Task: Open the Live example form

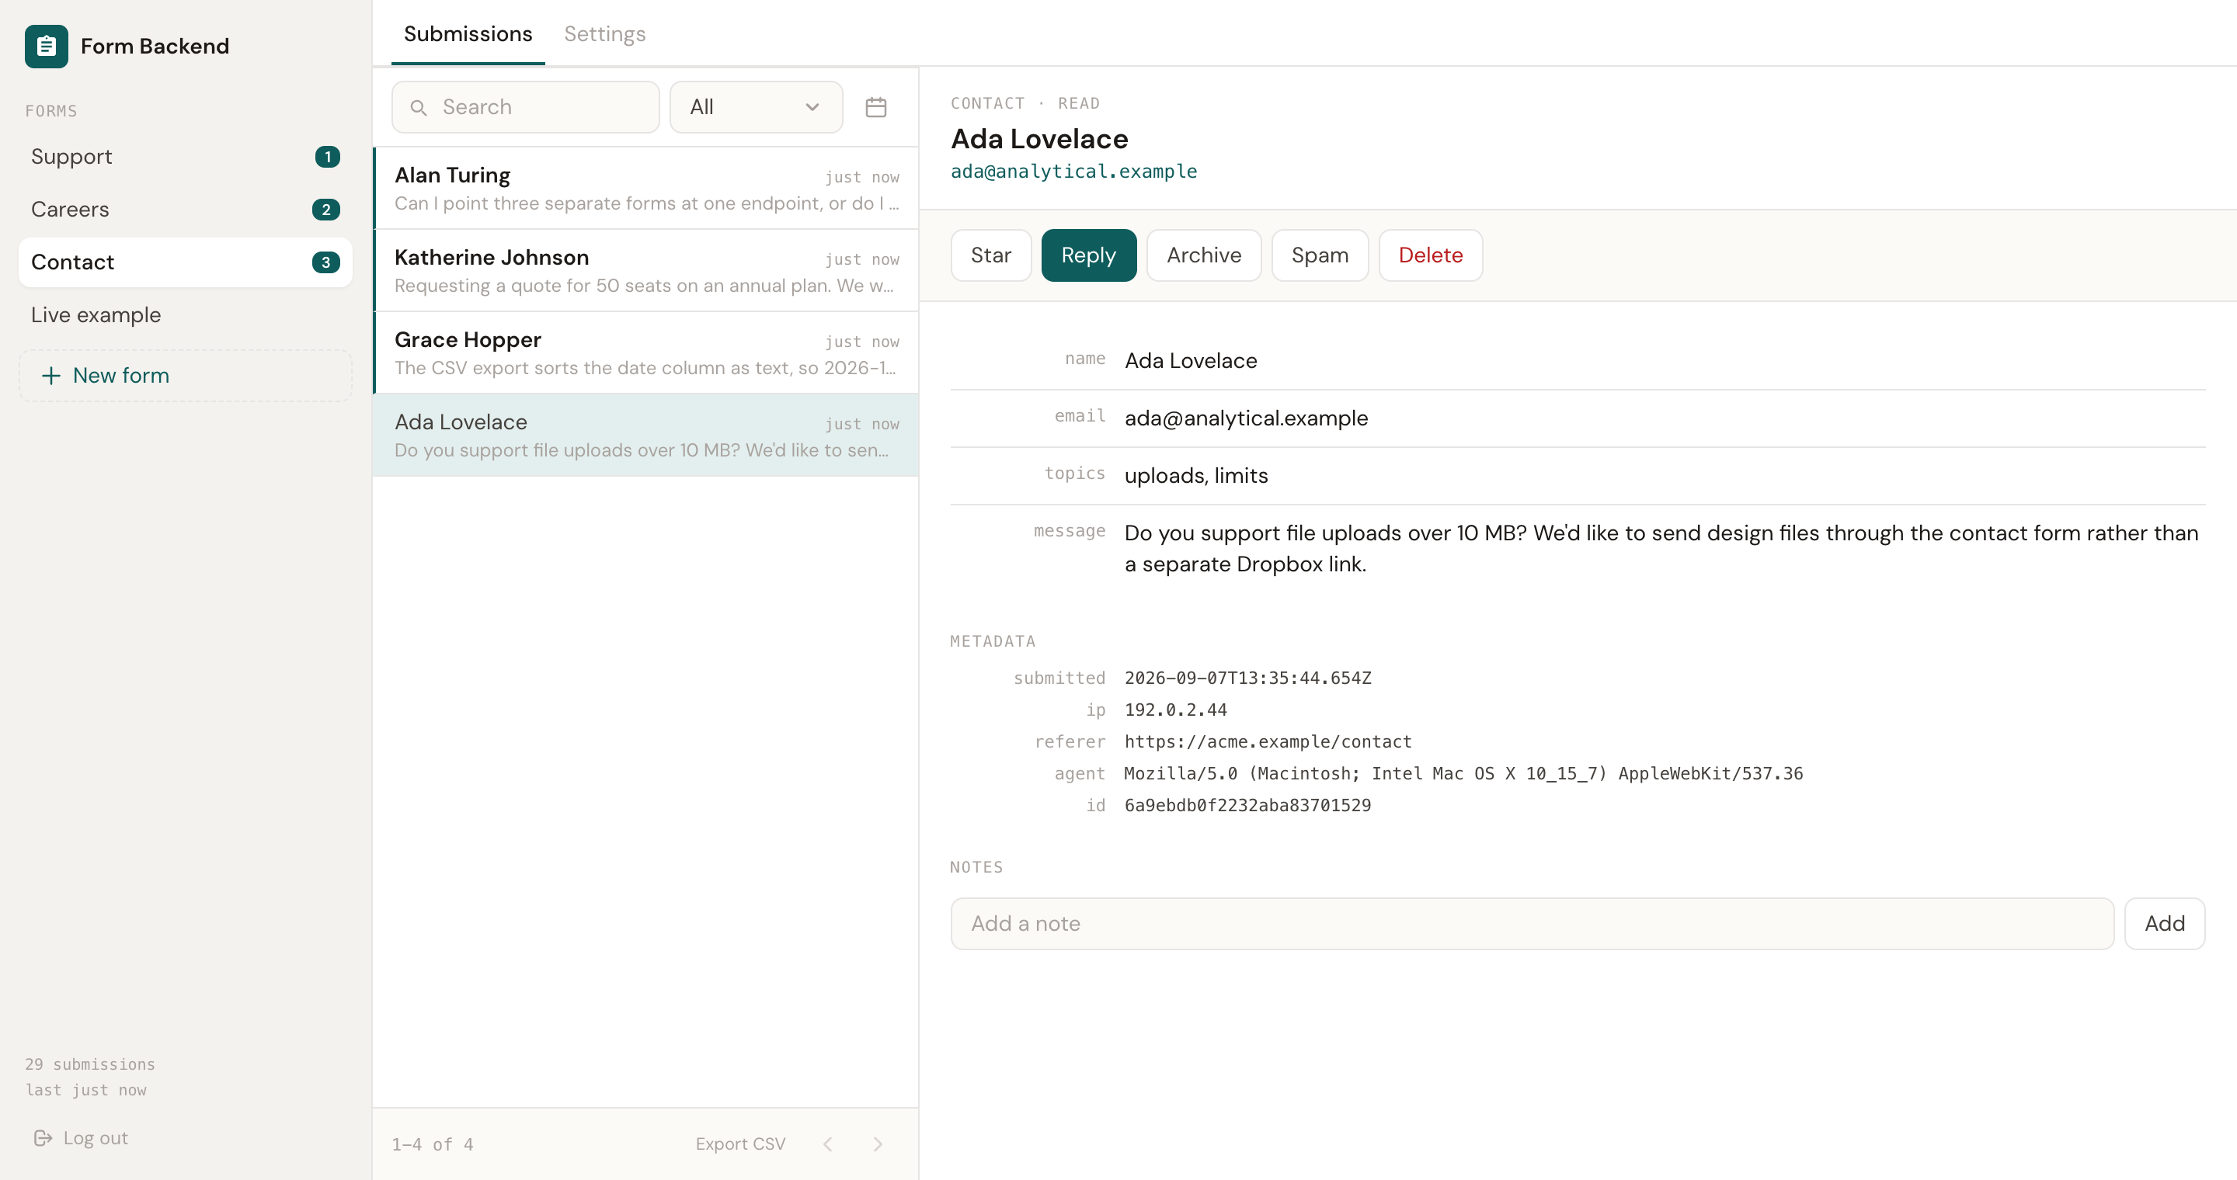Action: click(x=185, y=315)
